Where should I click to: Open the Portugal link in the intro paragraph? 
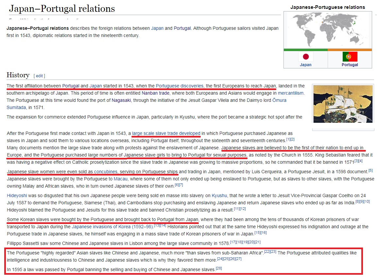tap(182, 28)
